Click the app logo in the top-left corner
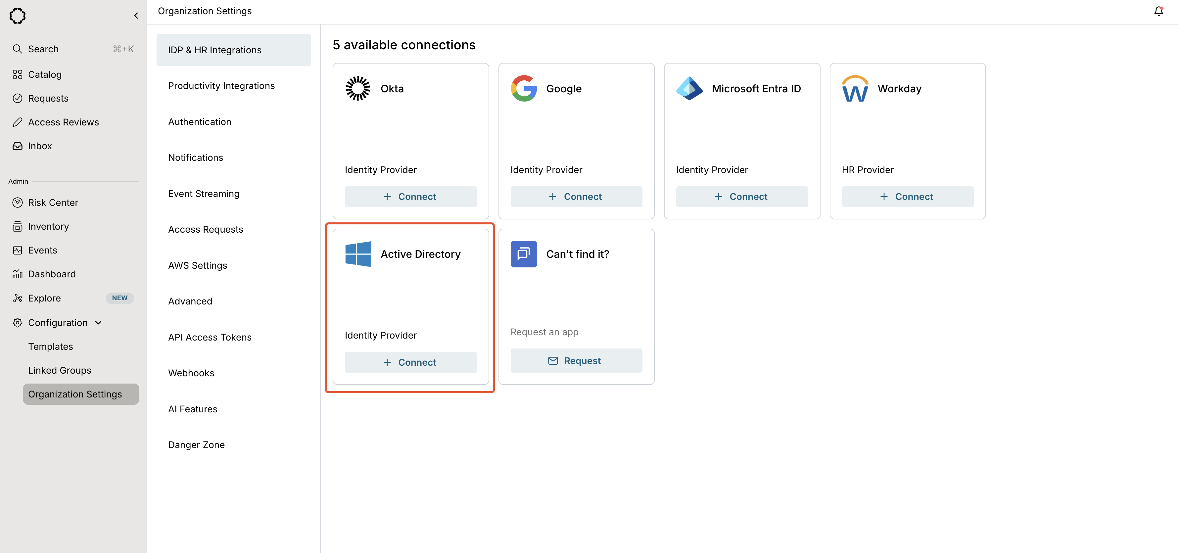The height and width of the screenshot is (553, 1178). pyautogui.click(x=18, y=16)
